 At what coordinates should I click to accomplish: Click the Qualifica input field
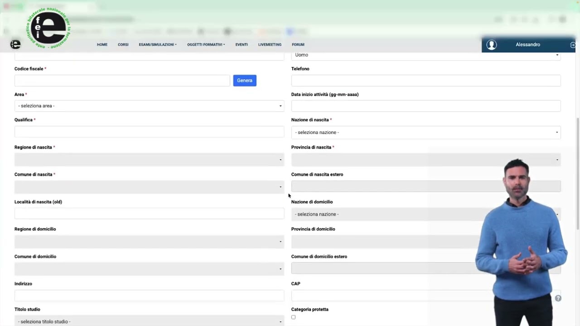(149, 132)
